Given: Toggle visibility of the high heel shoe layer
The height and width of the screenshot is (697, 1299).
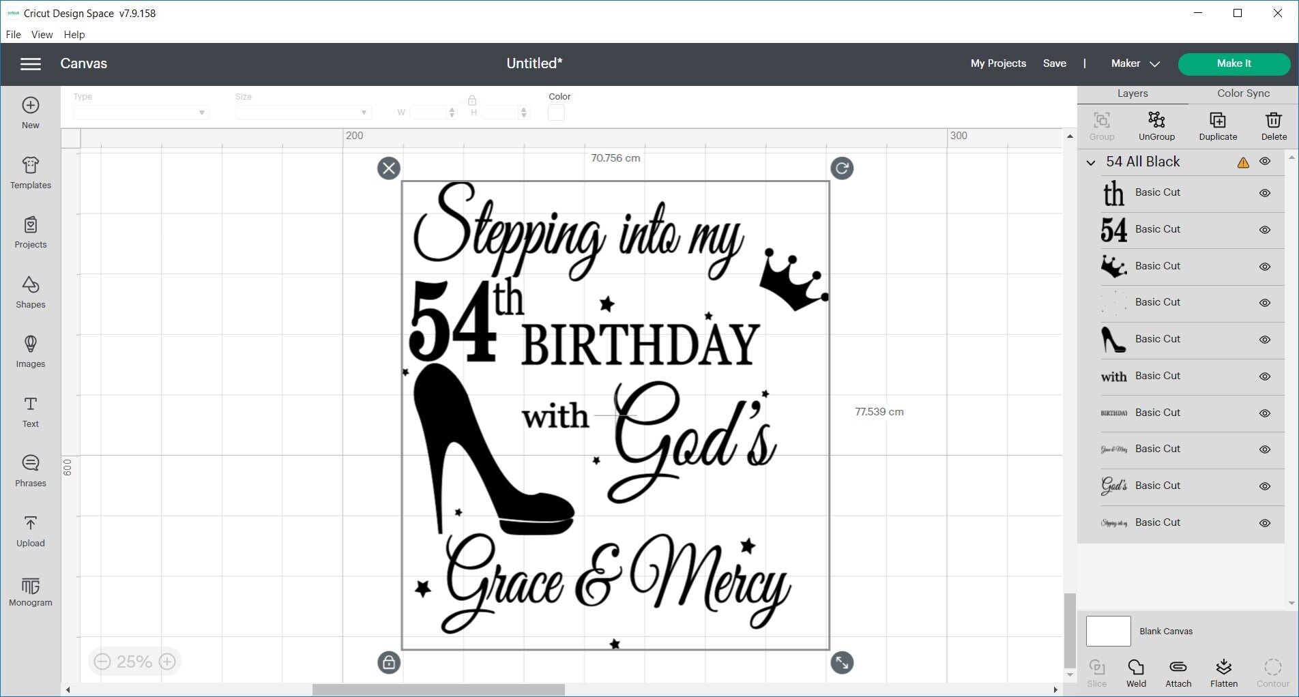Looking at the screenshot, I should pyautogui.click(x=1266, y=339).
